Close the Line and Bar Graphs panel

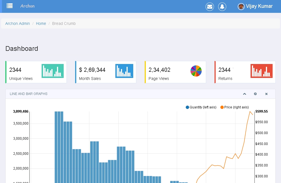(266, 94)
